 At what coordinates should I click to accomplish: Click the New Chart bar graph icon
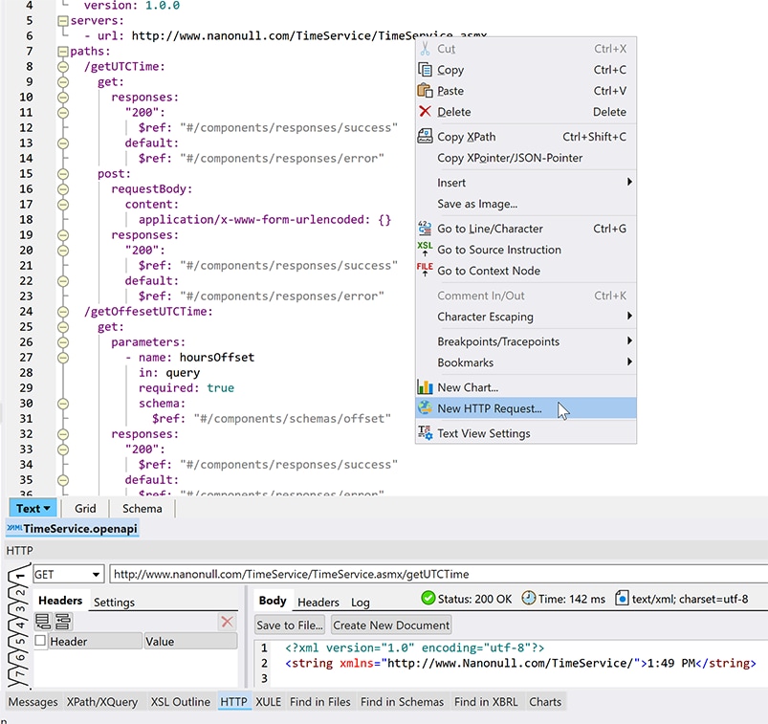pos(425,387)
